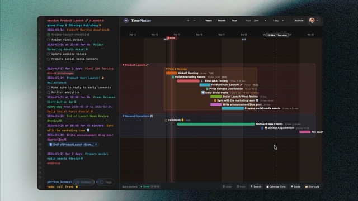Click the Press Release Distribution marker
358x201 pixels.
[208, 89]
